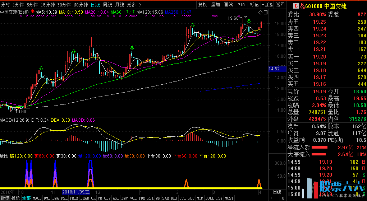Viewport: 367px width, 201px height.
Task: Select the 5分钟 period
Action: (32, 5)
